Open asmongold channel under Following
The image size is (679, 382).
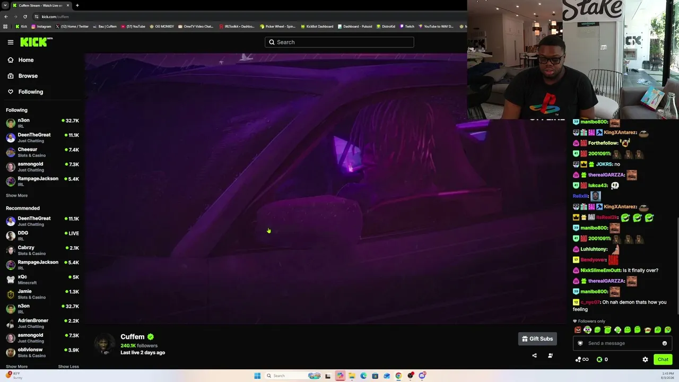coord(42,167)
